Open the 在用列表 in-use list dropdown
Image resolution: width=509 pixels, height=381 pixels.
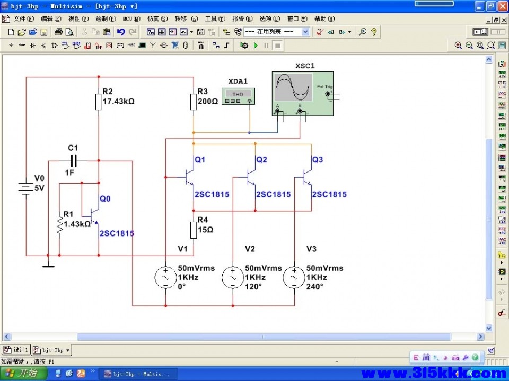pyautogui.click(x=277, y=32)
